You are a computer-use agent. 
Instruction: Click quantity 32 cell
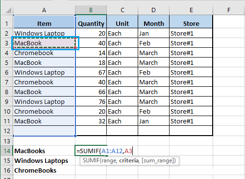[x=91, y=121]
